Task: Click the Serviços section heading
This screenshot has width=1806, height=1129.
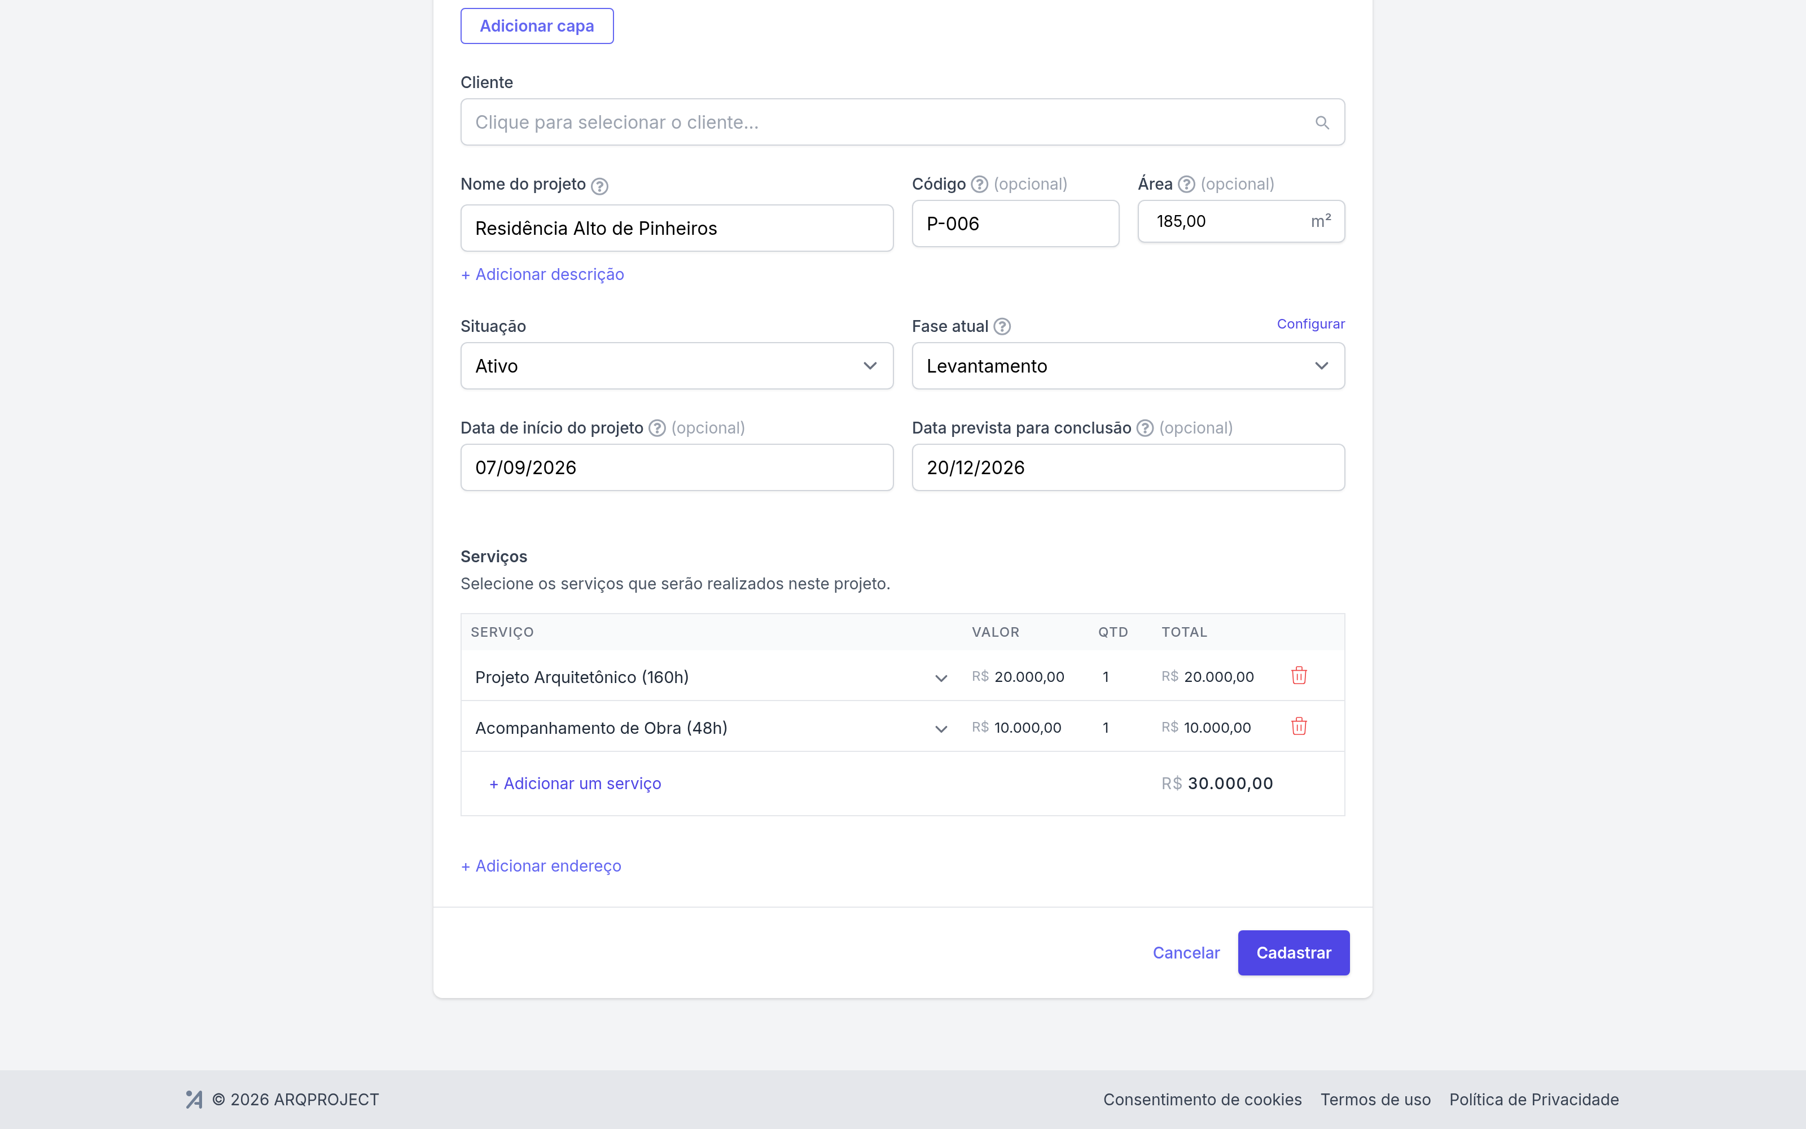Action: click(494, 556)
